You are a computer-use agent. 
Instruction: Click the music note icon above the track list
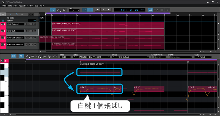[11, 14]
